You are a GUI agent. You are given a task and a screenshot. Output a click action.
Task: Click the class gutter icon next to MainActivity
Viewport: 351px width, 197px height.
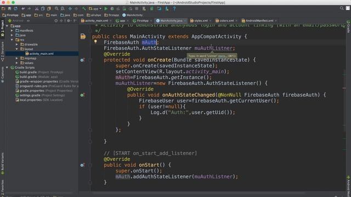[83, 37]
